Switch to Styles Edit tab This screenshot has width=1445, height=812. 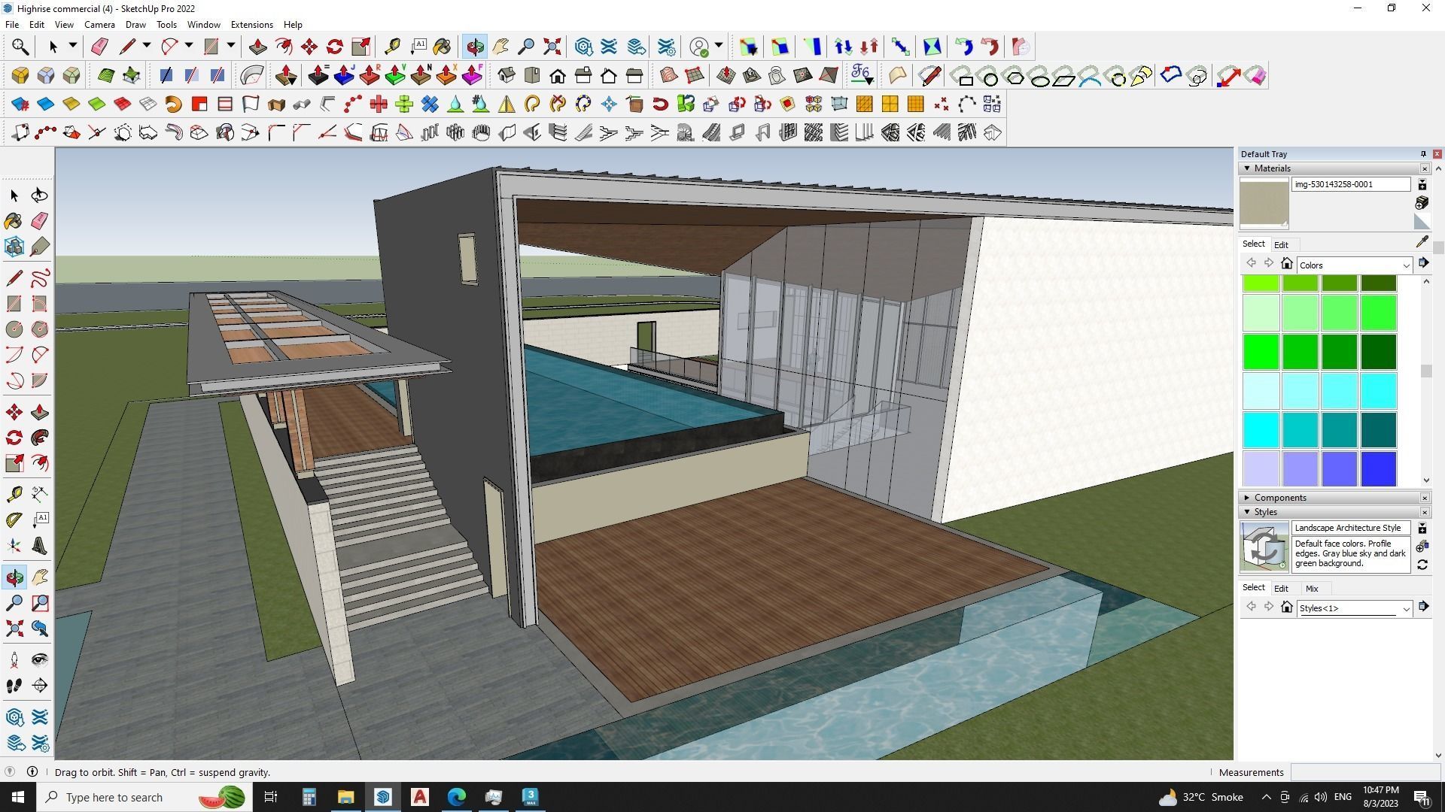[x=1281, y=589]
